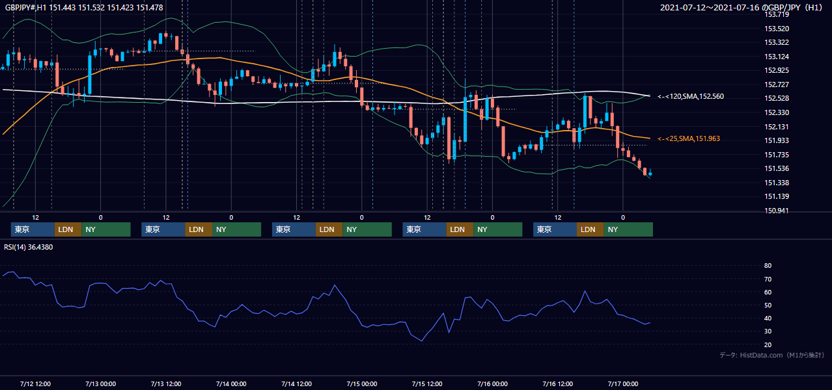Click price axis value 150.941
Viewport: 832px width, 390px height.
pos(776,211)
